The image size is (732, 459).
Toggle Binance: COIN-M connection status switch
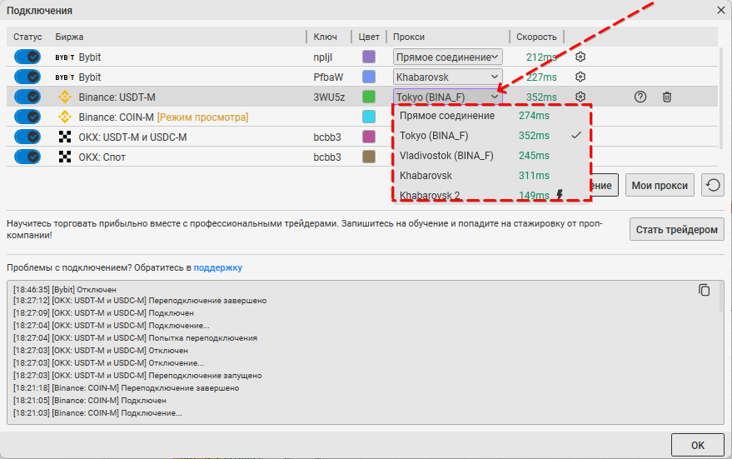tap(27, 117)
